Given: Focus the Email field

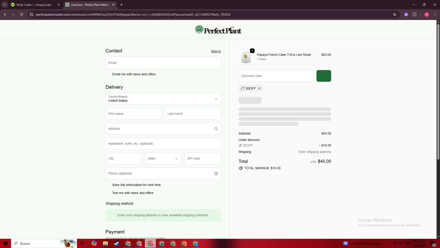Looking at the screenshot, I should [163, 63].
